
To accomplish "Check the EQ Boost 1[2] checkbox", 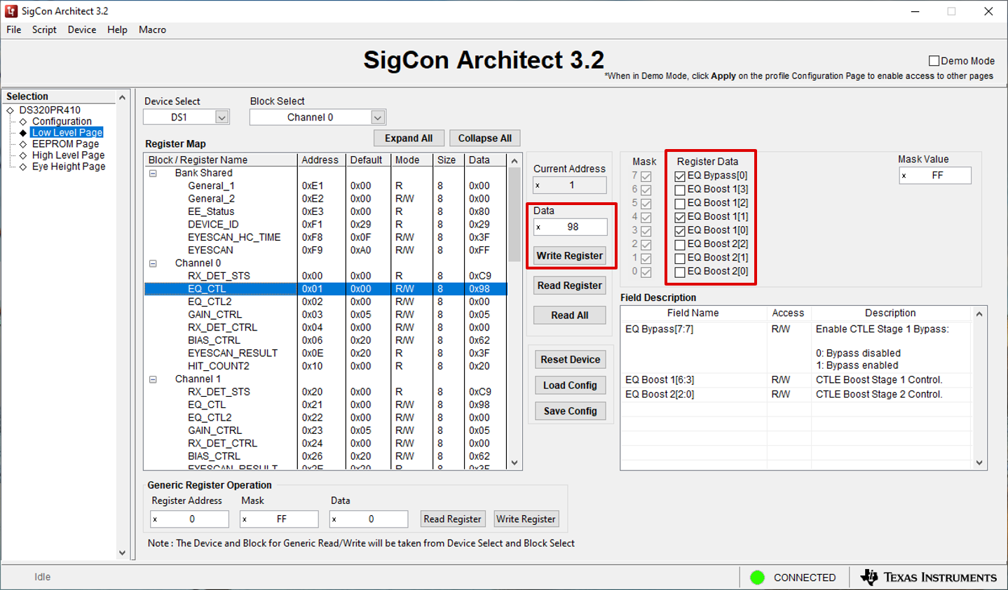I will point(679,204).
